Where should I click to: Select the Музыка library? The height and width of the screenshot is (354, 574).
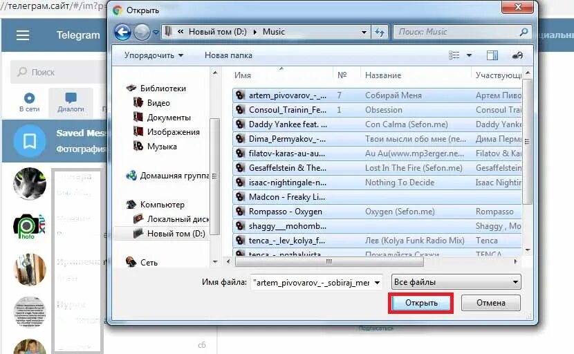155,147
